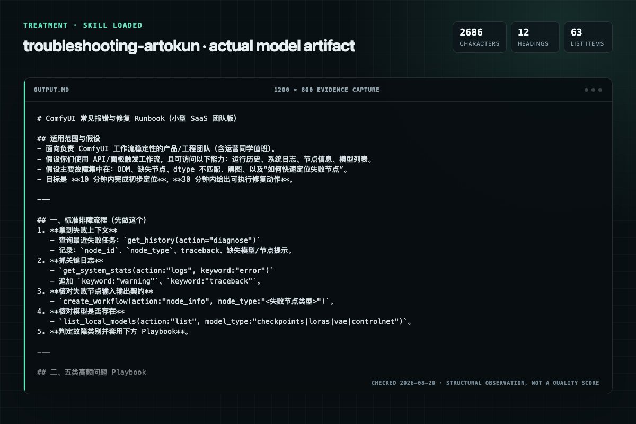Click the three-dot menu in OUTPUT.MD header
Image resolution: width=636 pixels, height=424 pixels.
593,90
